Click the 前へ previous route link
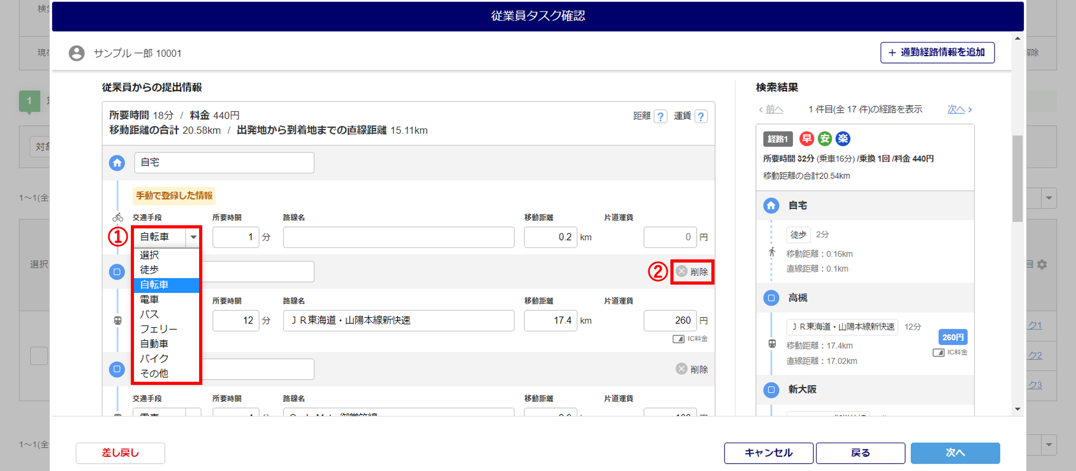1076x471 pixels. tap(771, 109)
